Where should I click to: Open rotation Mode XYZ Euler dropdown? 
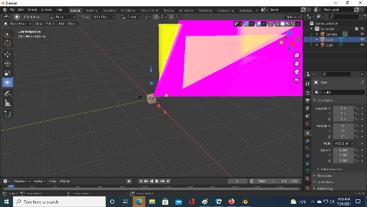click(x=343, y=143)
